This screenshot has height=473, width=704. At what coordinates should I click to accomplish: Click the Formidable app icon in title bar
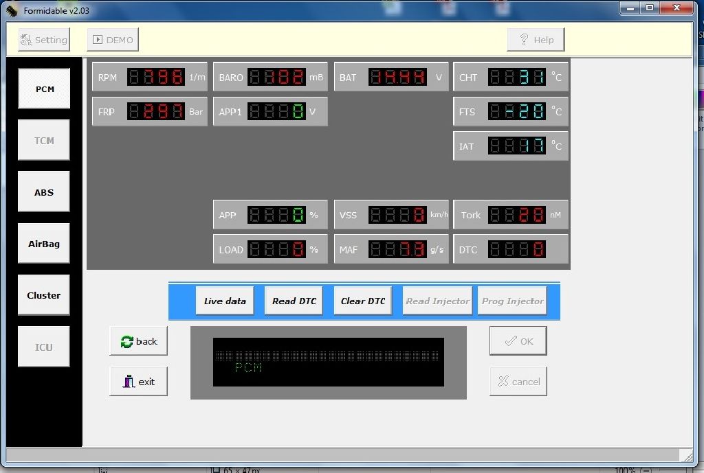coord(12,10)
